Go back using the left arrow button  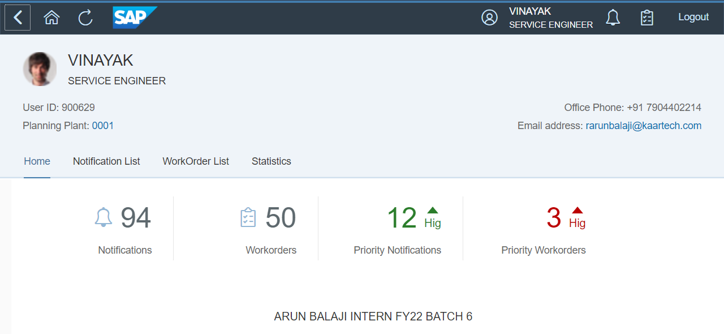[x=17, y=17]
